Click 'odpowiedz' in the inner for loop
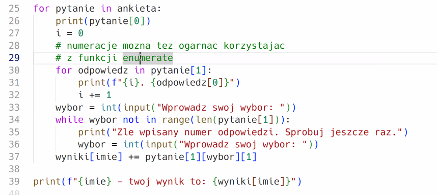The image size is (437, 195). pyautogui.click(x=103, y=71)
